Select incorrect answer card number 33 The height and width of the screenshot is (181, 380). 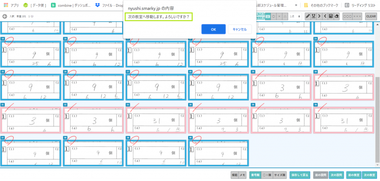click(156, 120)
